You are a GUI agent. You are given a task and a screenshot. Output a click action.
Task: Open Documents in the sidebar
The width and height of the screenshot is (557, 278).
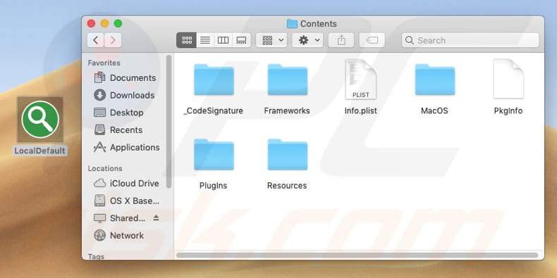click(x=125, y=77)
